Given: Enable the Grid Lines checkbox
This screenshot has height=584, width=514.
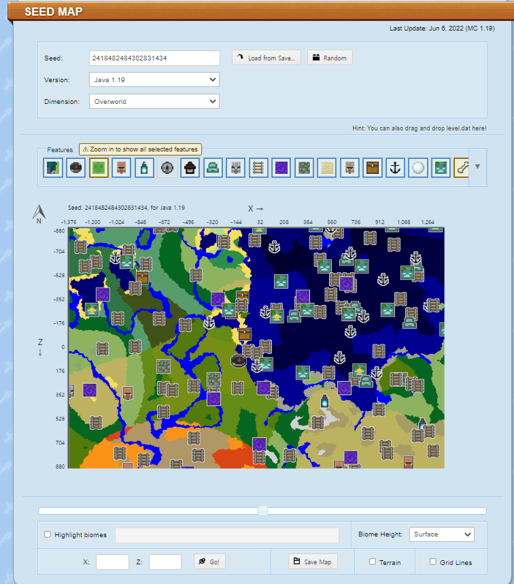Looking at the screenshot, I should click(x=432, y=562).
